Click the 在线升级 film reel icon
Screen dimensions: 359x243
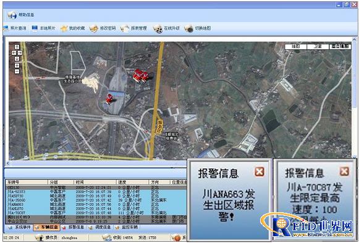(x=158, y=29)
